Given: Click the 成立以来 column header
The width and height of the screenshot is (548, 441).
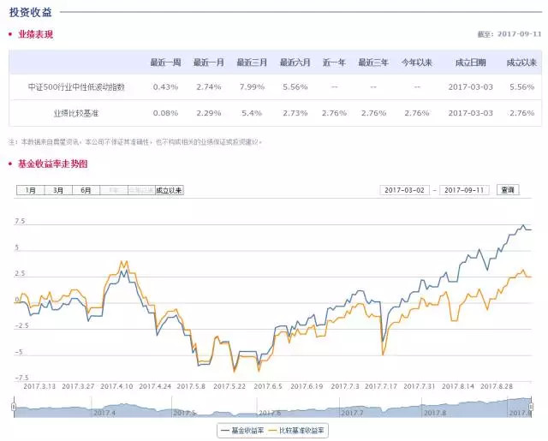Looking at the screenshot, I should click(521, 63).
